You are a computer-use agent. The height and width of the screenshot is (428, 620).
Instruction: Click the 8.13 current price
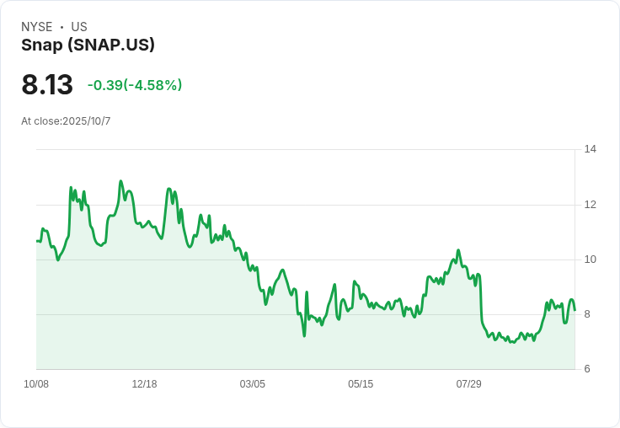pos(47,85)
